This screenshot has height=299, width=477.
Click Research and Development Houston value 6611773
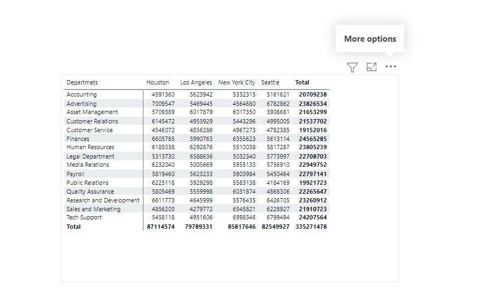click(x=163, y=201)
